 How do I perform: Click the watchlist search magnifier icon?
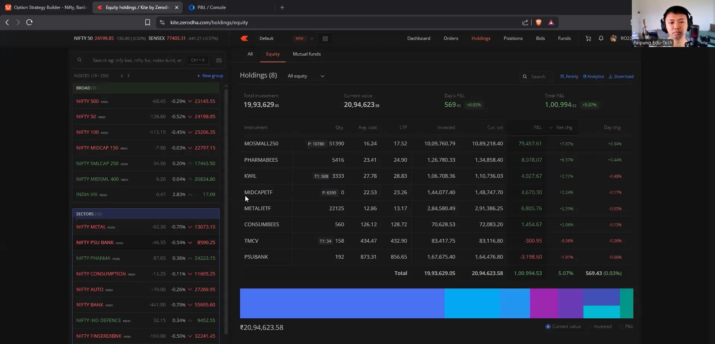click(x=79, y=60)
